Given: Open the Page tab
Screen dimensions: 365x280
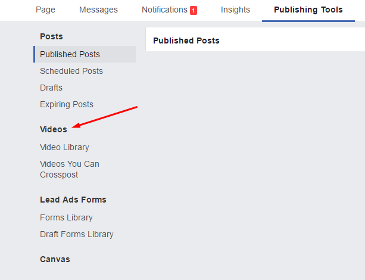Looking at the screenshot, I should click(x=45, y=10).
